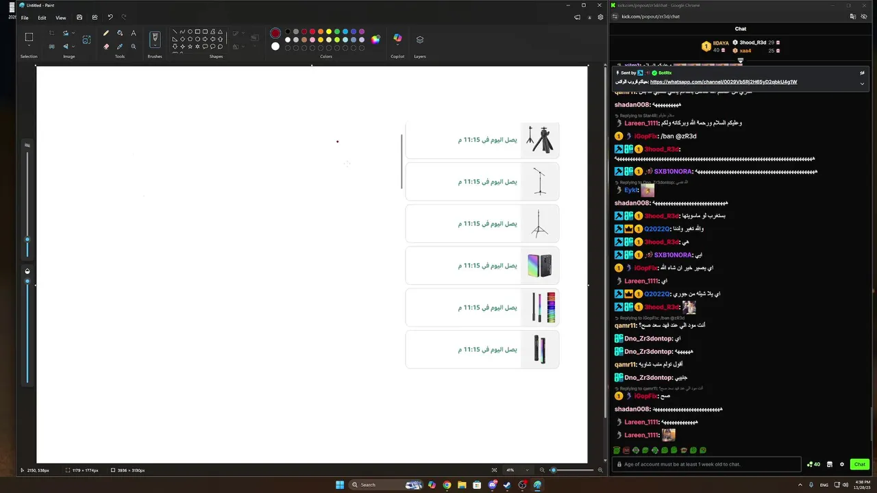Select the Pencil tool in Paint
The image size is (877, 493).
[x=106, y=33]
